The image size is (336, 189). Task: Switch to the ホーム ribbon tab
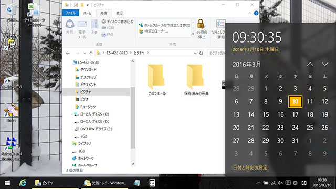point(87,13)
